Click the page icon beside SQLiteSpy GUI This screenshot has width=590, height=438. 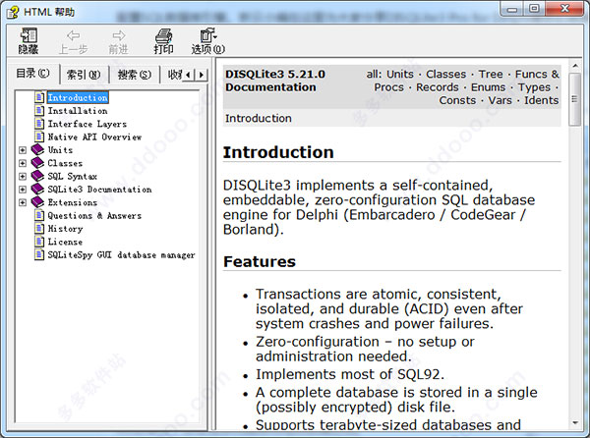[x=39, y=255]
